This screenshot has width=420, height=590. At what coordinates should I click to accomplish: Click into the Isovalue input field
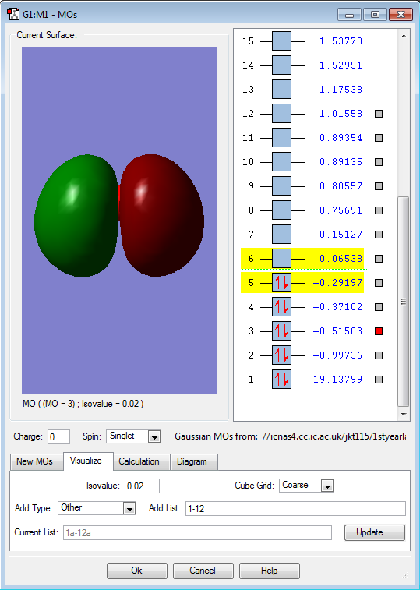tap(143, 486)
